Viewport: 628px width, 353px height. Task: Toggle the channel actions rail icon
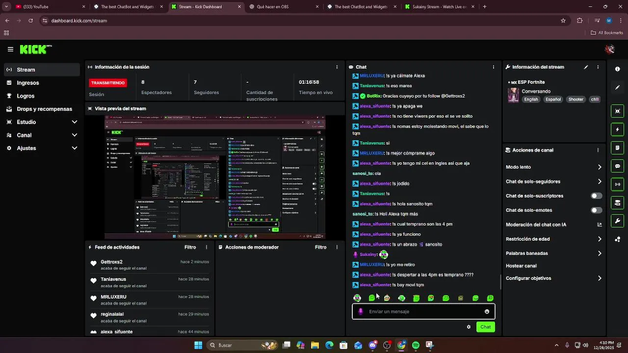618,202
